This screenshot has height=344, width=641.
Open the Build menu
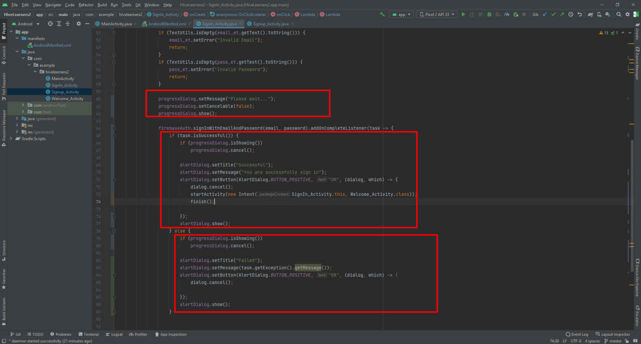102,5
